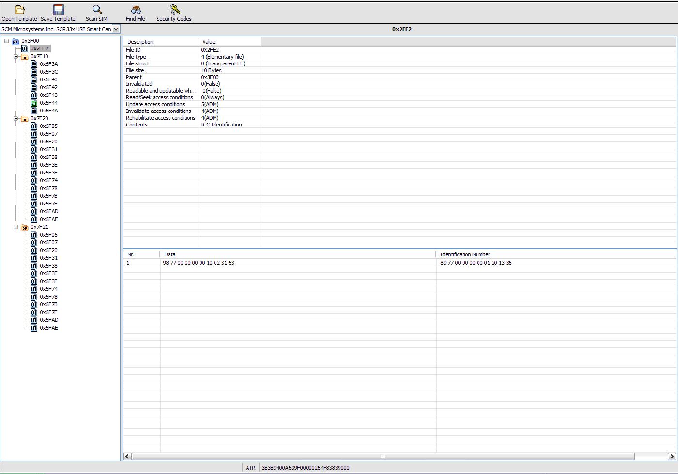Select 0x6F78 under 0x7F21

click(x=48, y=297)
